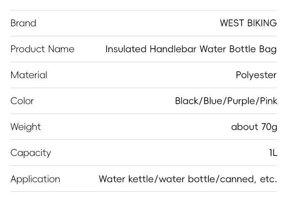Click the Material label

[29, 75]
